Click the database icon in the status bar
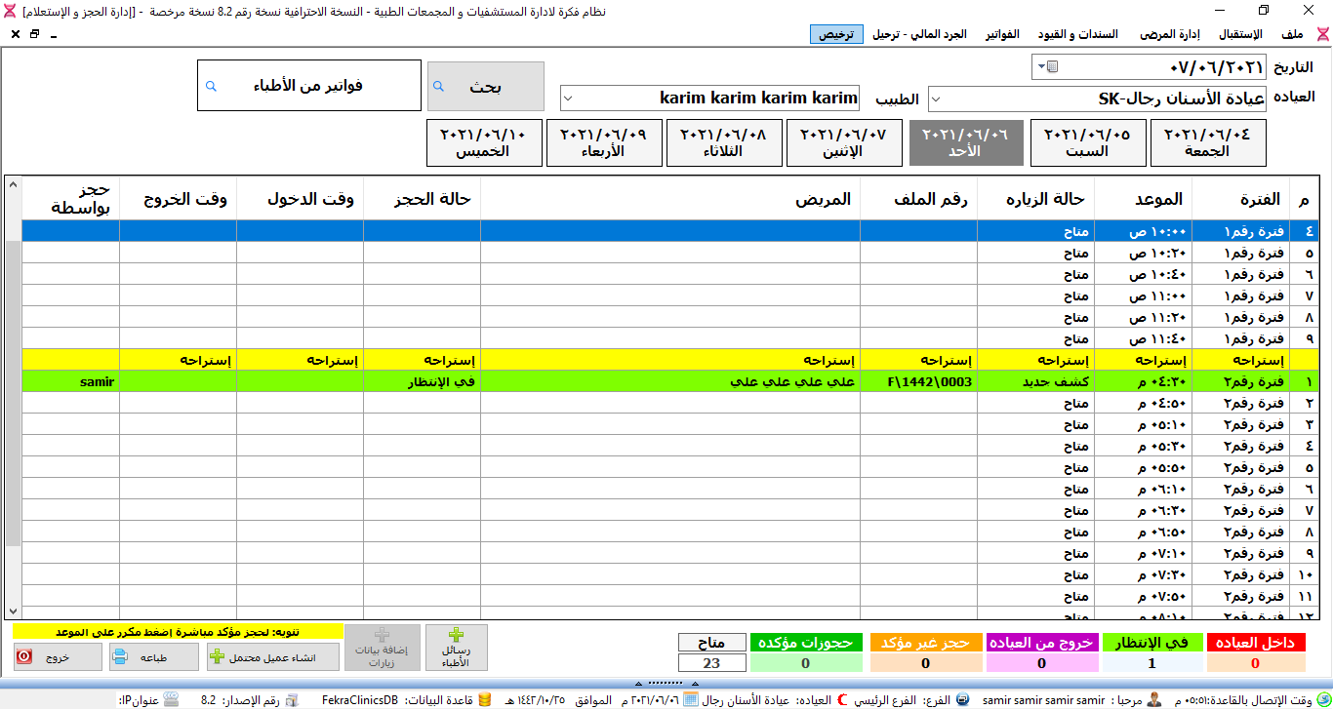 click(x=511, y=700)
